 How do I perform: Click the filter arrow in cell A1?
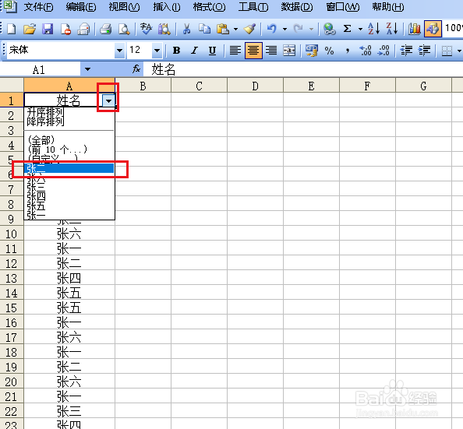click(108, 101)
